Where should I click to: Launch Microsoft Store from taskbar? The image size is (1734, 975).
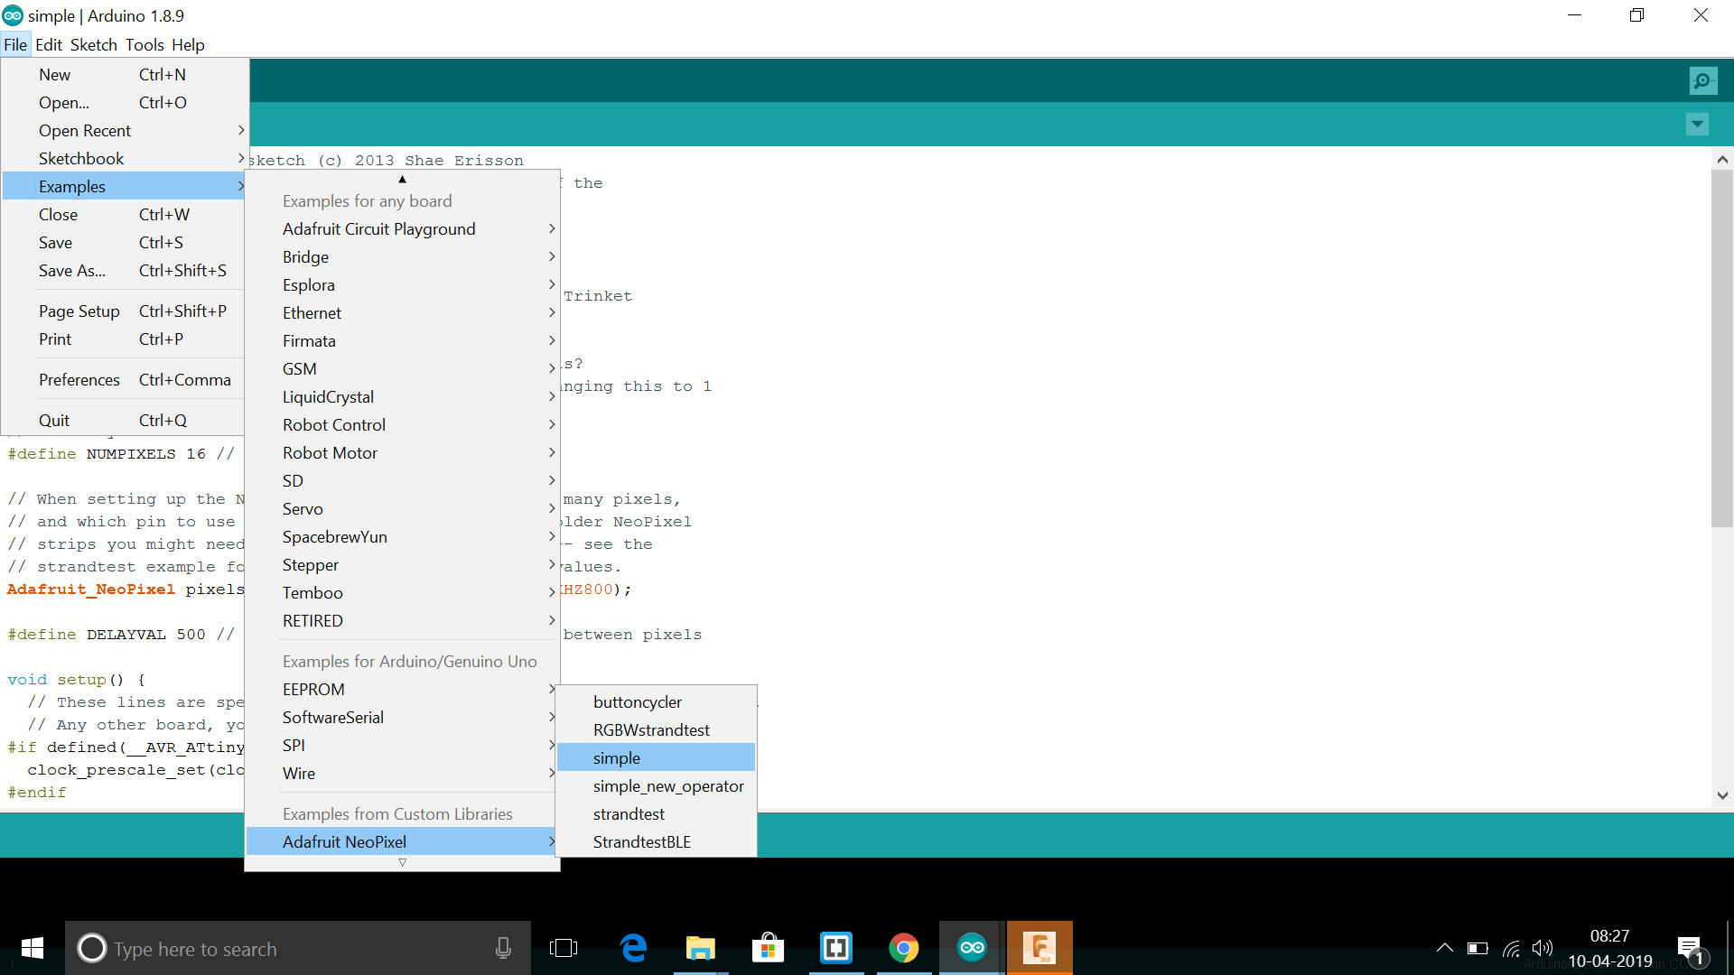768,948
